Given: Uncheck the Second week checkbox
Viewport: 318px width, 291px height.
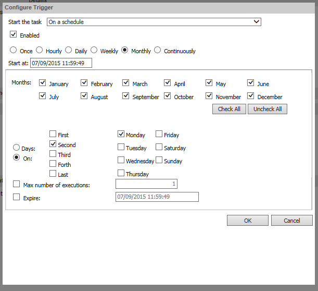Looking at the screenshot, I should coord(53,144).
